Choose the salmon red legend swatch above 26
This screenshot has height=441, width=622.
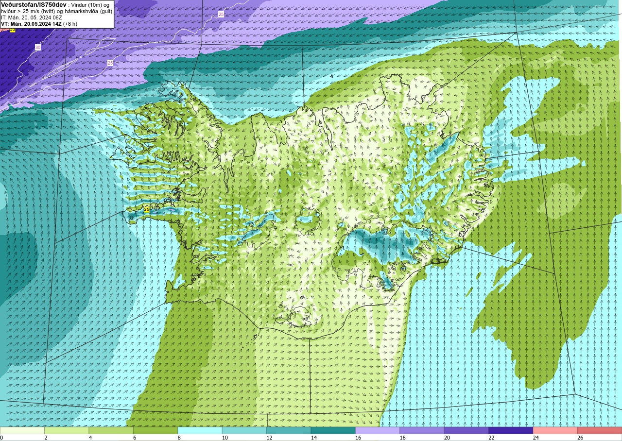600,430
